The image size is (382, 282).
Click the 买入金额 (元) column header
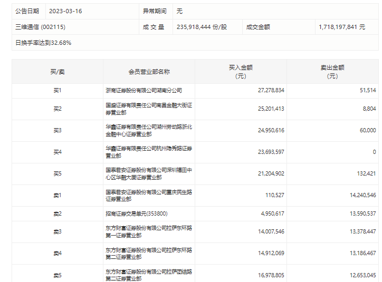(241, 72)
